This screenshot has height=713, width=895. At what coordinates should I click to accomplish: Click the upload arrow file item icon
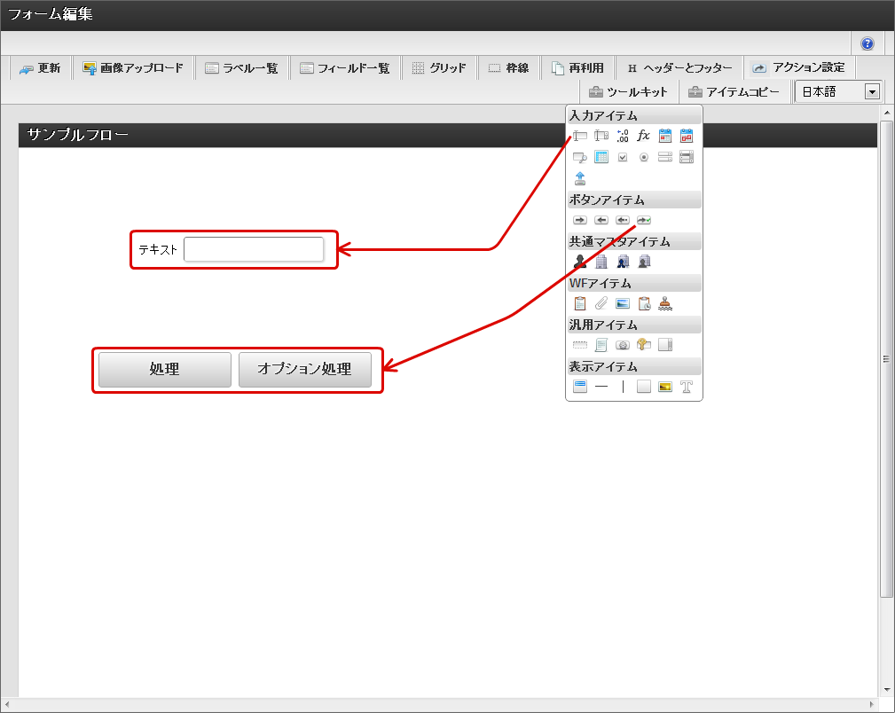pyautogui.click(x=580, y=178)
